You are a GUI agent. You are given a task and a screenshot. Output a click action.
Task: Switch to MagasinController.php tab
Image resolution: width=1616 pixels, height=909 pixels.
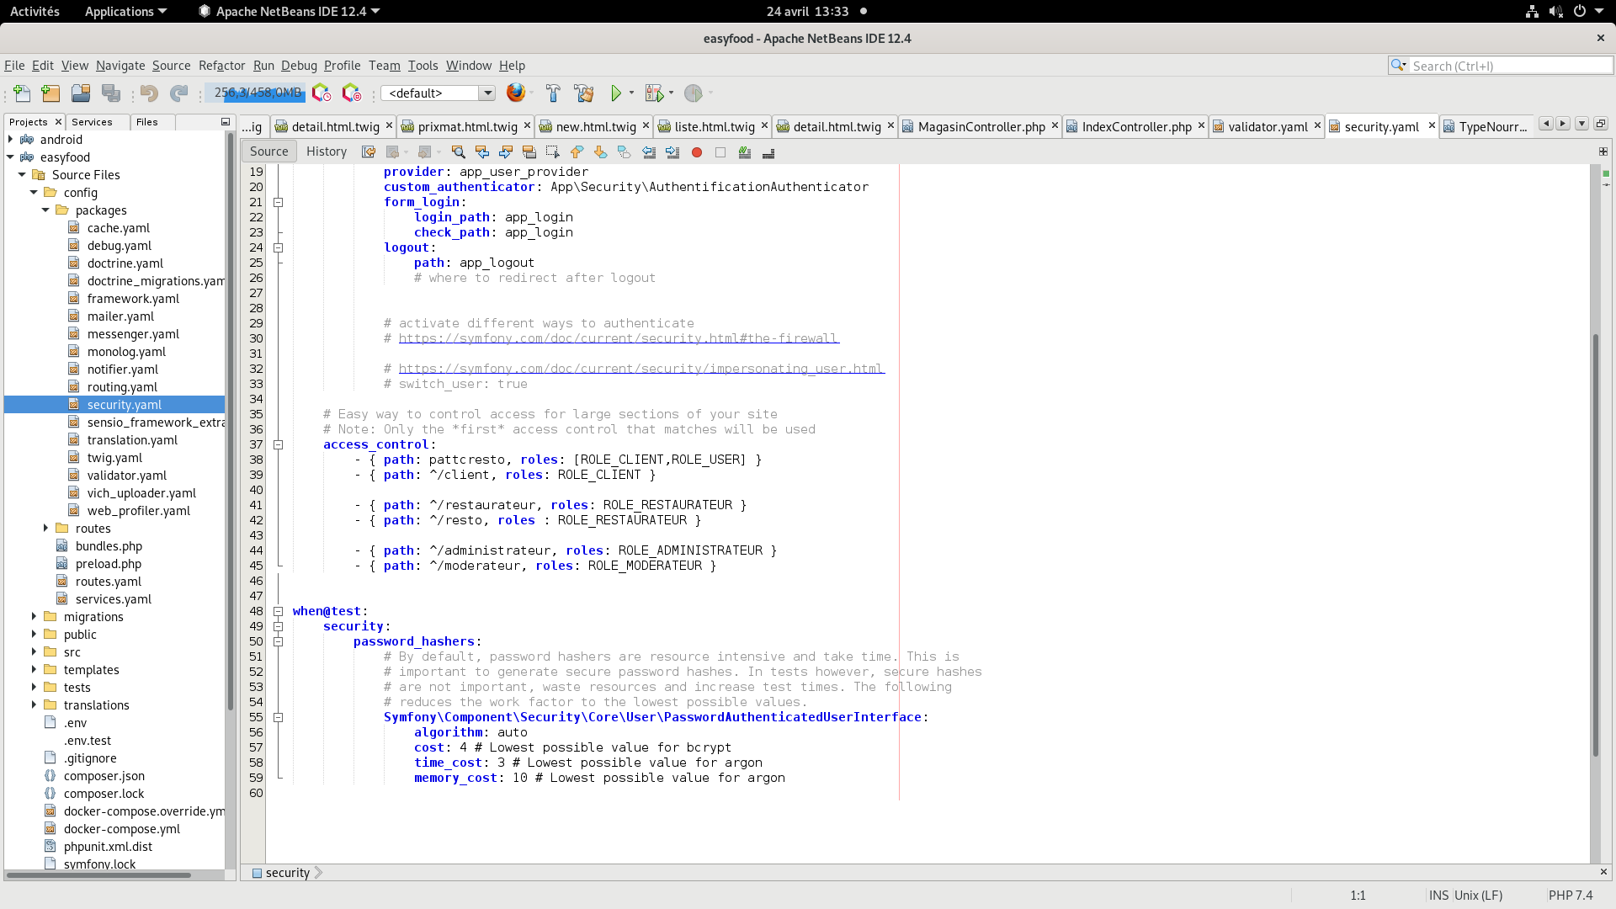pyautogui.click(x=981, y=126)
